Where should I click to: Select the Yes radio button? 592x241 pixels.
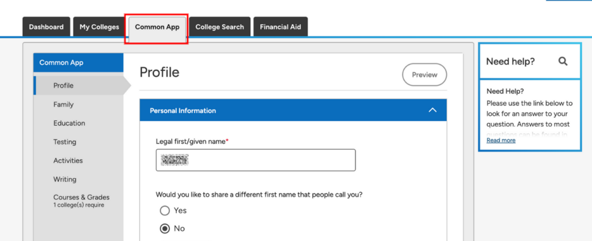(165, 210)
